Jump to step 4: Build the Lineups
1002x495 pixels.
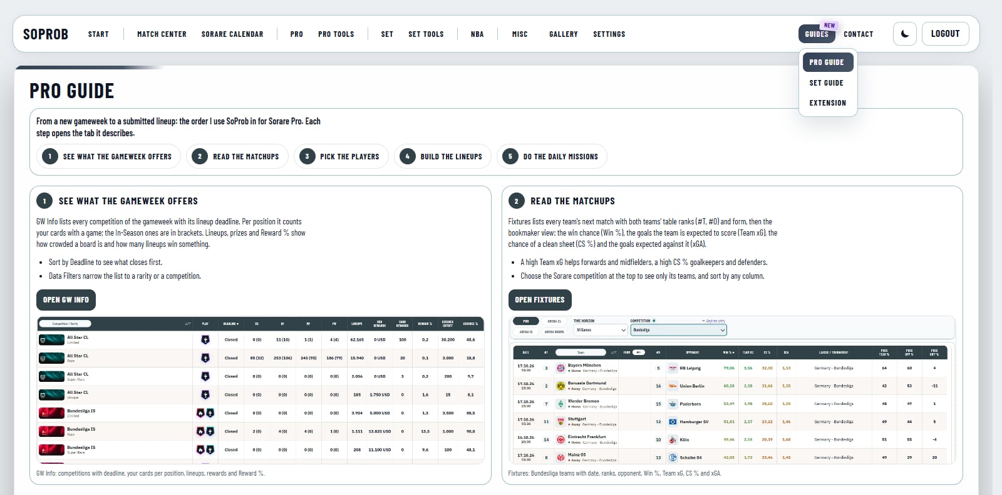(443, 156)
